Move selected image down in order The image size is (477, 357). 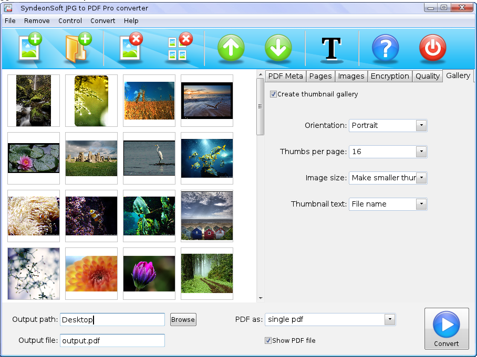278,48
